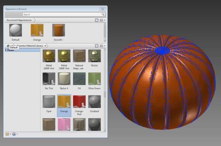Close the Appearance Browser window
This screenshot has height=146, width=221.
click(x=102, y=9)
